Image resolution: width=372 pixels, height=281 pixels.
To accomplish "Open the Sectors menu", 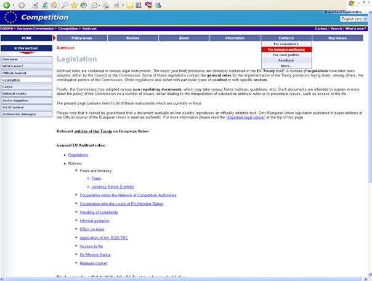I will tap(133, 38).
